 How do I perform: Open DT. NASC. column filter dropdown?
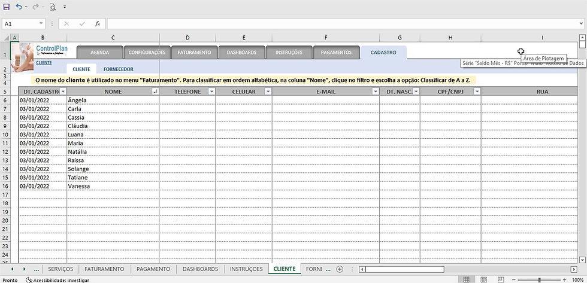(416, 92)
